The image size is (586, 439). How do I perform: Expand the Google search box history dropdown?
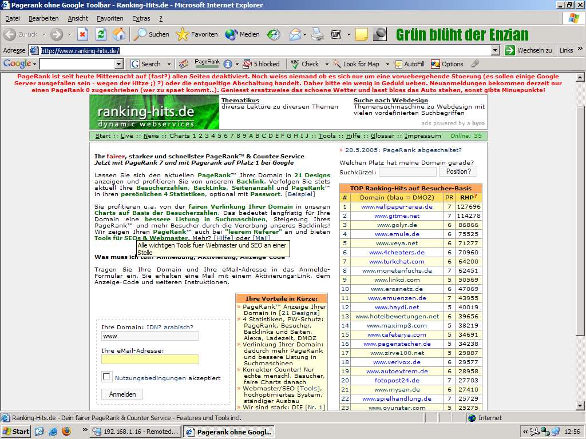coord(119,64)
